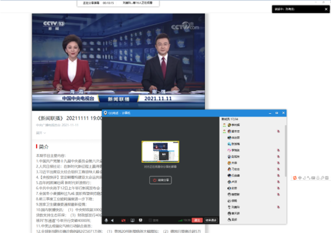
Task: Click the Sogou input method tray icon
Action: coord(295,177)
